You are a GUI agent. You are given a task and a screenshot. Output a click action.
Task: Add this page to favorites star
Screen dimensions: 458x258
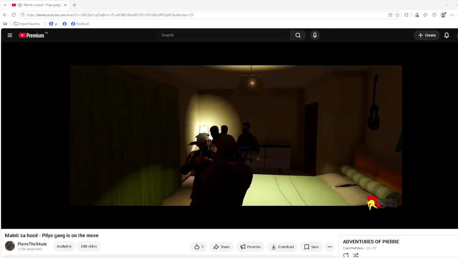398,15
